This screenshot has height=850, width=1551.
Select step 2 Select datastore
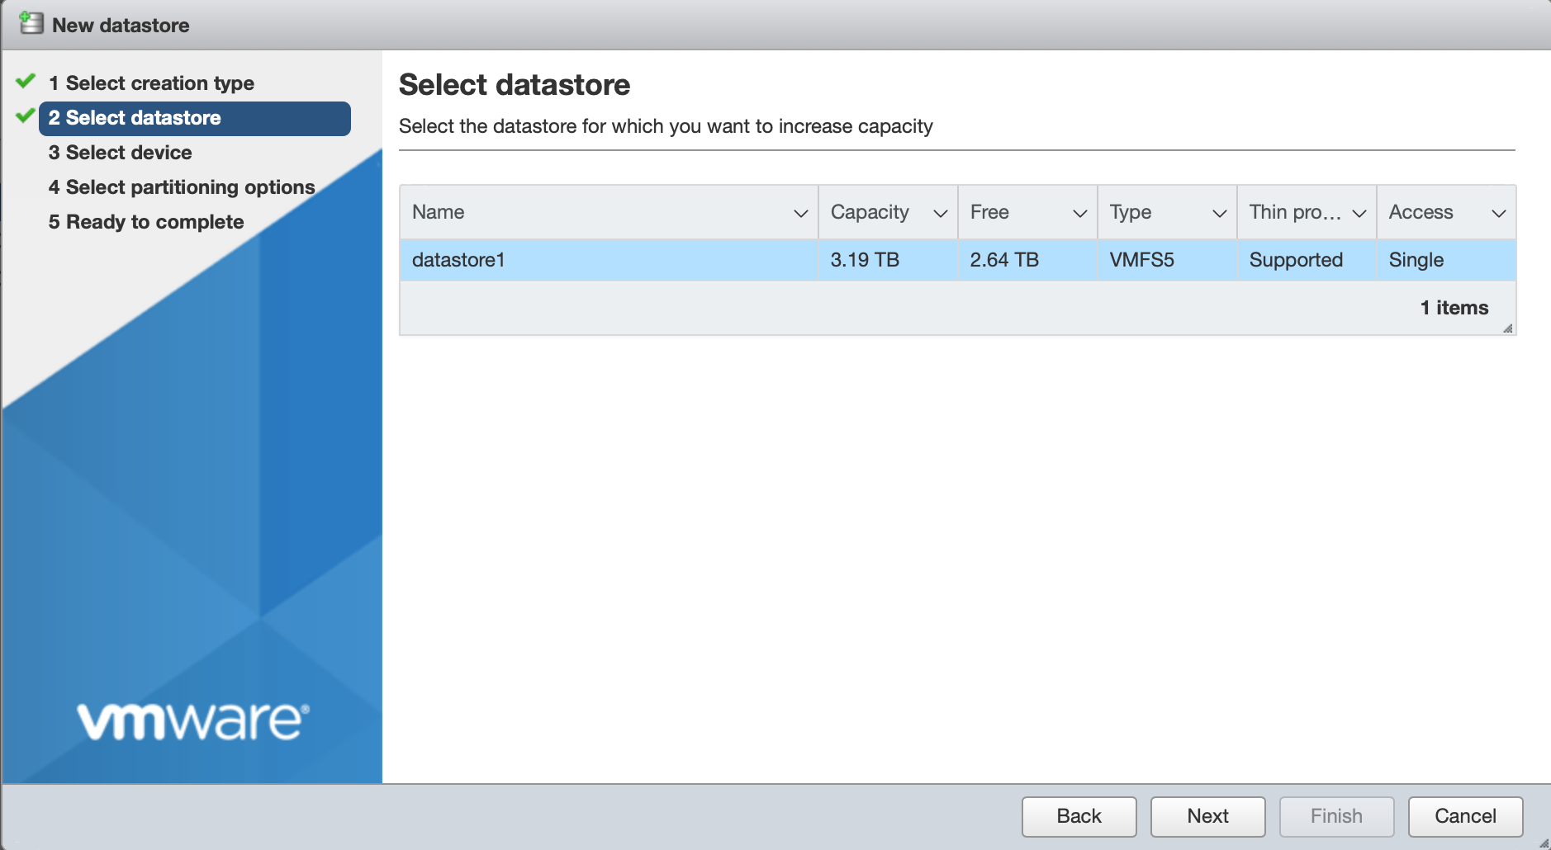tap(135, 118)
